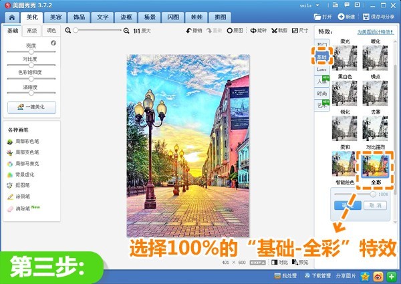Expand the smile account dropdown

[317, 5]
